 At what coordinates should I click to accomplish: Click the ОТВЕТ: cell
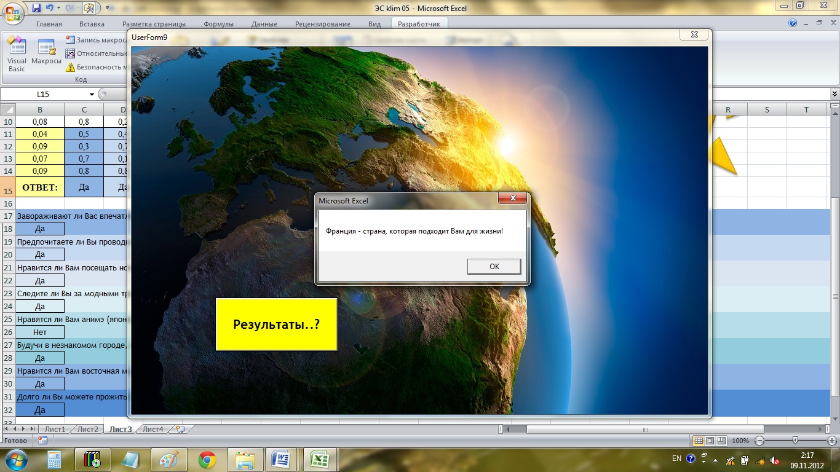tap(40, 187)
